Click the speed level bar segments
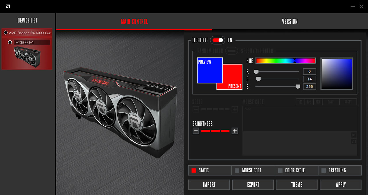The image size is (368, 195). 215,109
